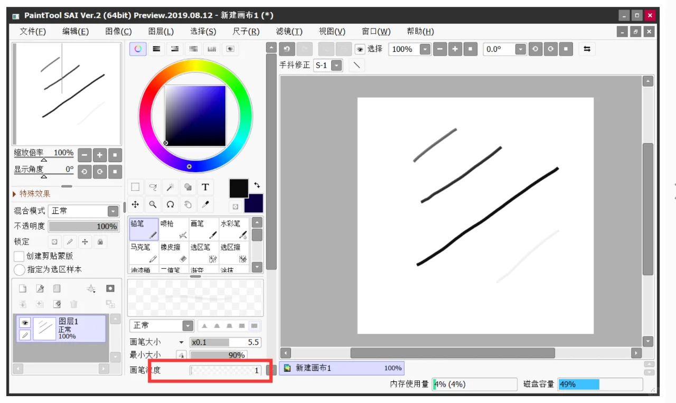Select the lasso selection tool
The image size is (676, 403).
153,187
